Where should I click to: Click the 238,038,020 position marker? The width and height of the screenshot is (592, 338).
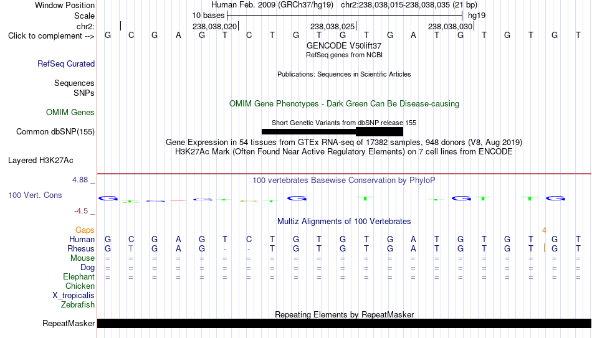[215, 26]
